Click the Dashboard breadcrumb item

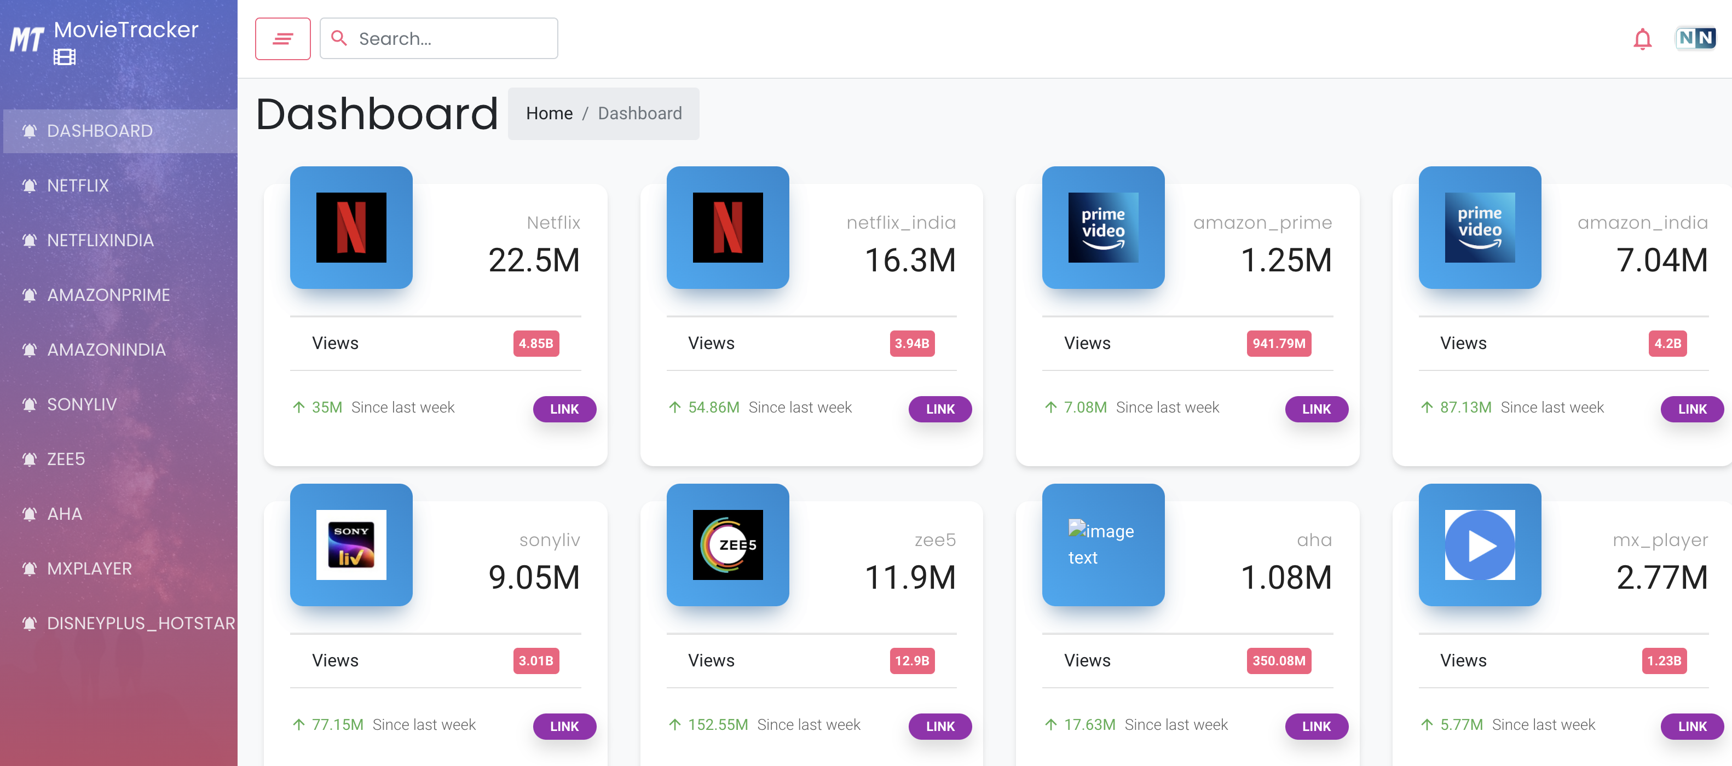[x=639, y=114]
